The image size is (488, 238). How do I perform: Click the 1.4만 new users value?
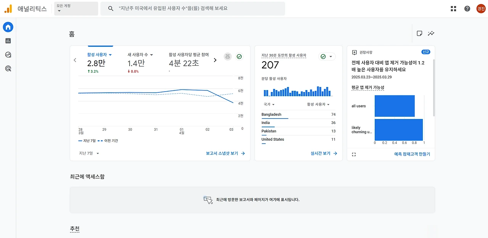coord(136,63)
